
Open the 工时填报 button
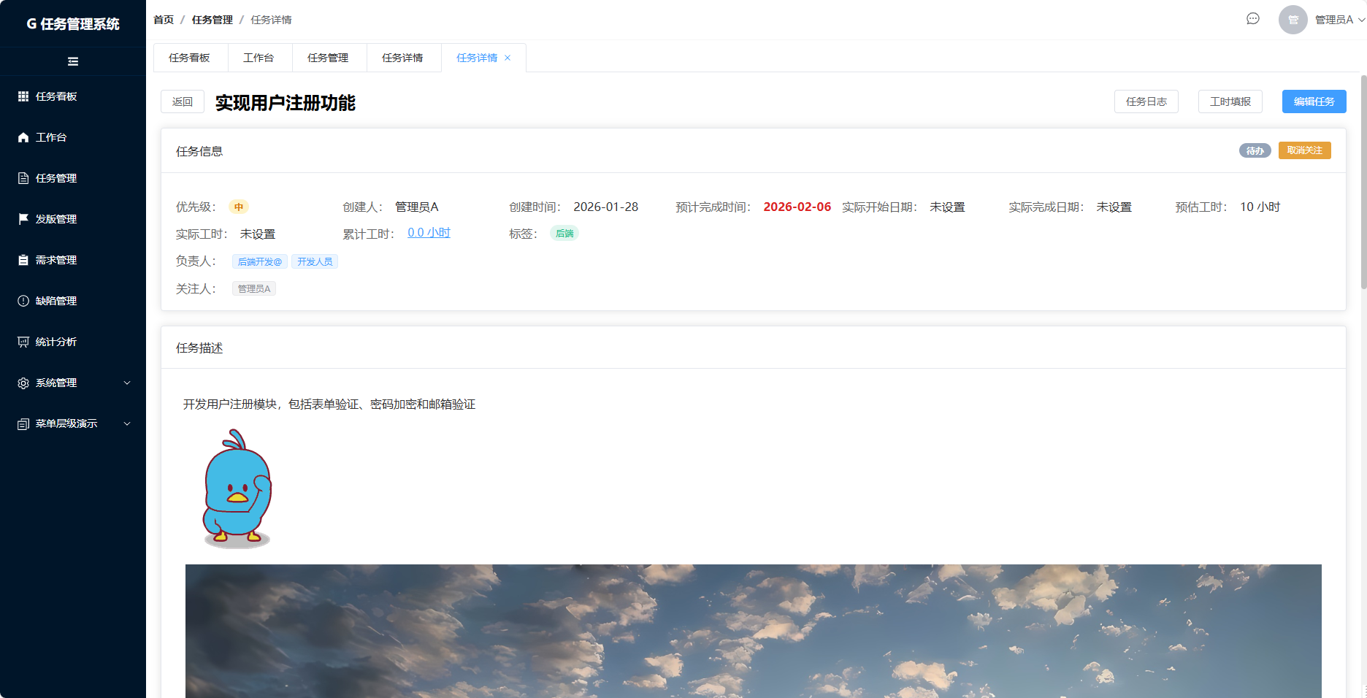pos(1230,101)
